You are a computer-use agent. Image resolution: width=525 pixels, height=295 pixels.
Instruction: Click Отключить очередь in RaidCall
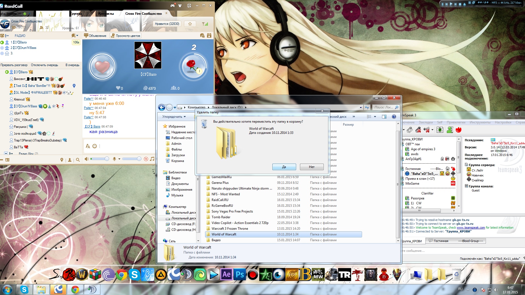[45, 65]
